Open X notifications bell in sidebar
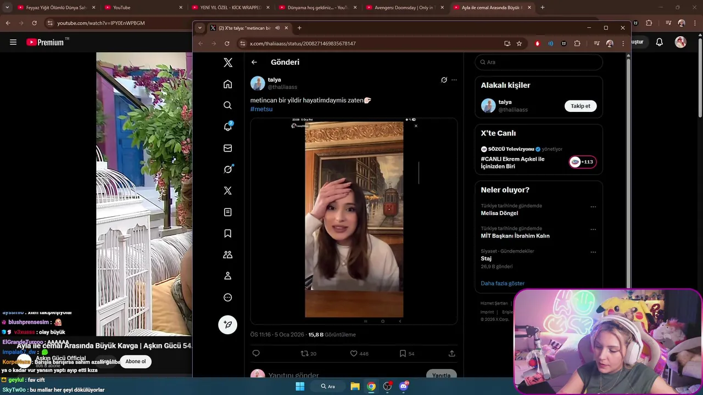 pos(228,127)
